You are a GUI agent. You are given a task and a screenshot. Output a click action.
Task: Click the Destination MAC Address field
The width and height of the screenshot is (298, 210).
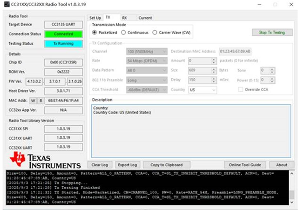pyautogui.click(x=235, y=51)
